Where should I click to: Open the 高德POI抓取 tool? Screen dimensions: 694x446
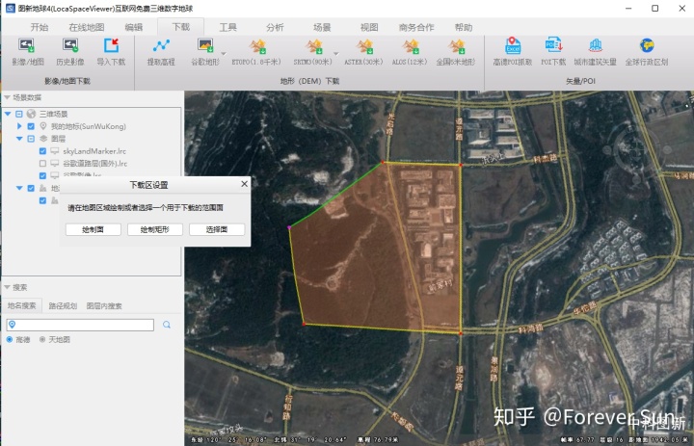tap(513, 52)
